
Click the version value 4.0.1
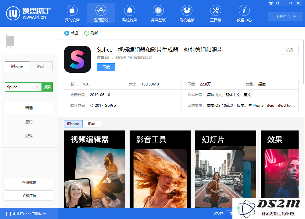[x=87, y=84]
